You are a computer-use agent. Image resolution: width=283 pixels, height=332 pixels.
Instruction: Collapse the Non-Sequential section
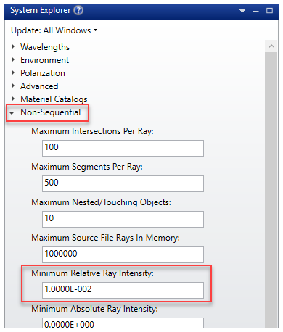(x=12, y=112)
